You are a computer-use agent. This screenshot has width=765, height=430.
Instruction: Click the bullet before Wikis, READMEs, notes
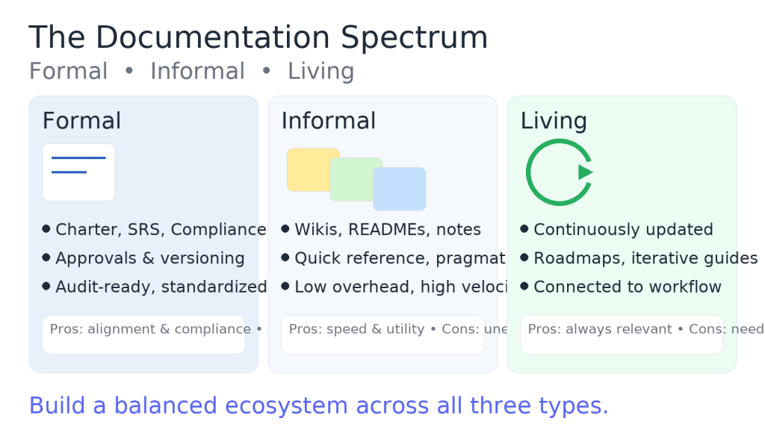point(285,229)
